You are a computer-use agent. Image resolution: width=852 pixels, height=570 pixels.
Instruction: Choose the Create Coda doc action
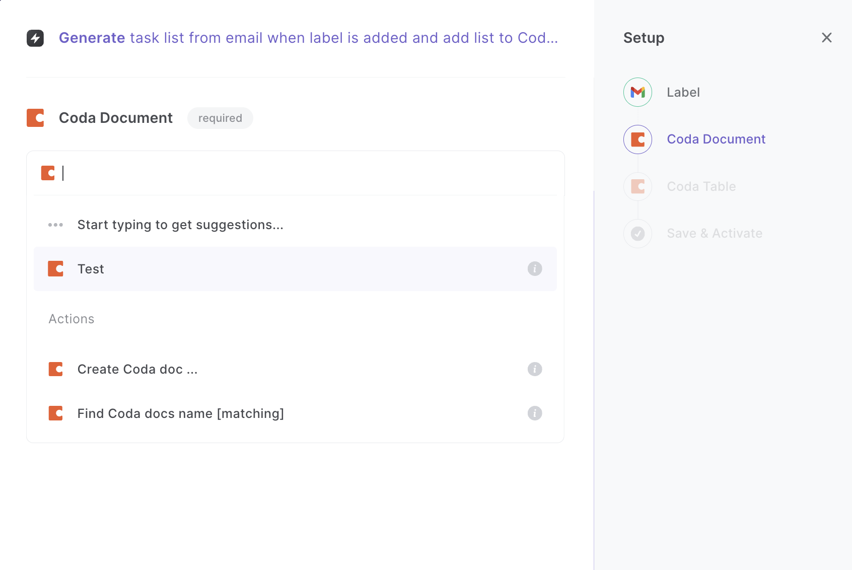(x=295, y=369)
